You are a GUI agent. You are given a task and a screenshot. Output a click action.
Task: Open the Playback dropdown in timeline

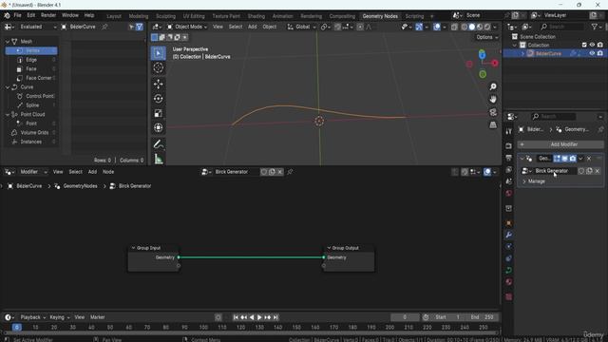click(32, 317)
